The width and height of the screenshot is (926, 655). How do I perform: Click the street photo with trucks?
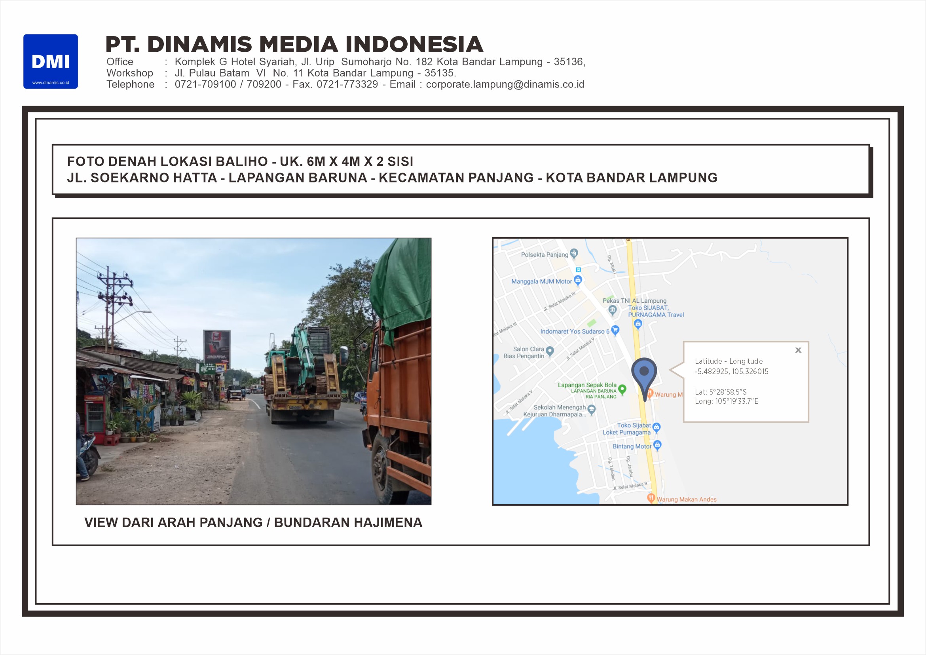(x=254, y=371)
